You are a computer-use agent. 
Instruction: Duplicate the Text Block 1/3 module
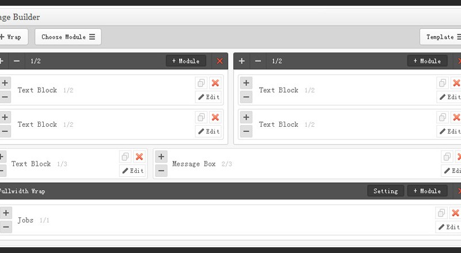point(125,157)
